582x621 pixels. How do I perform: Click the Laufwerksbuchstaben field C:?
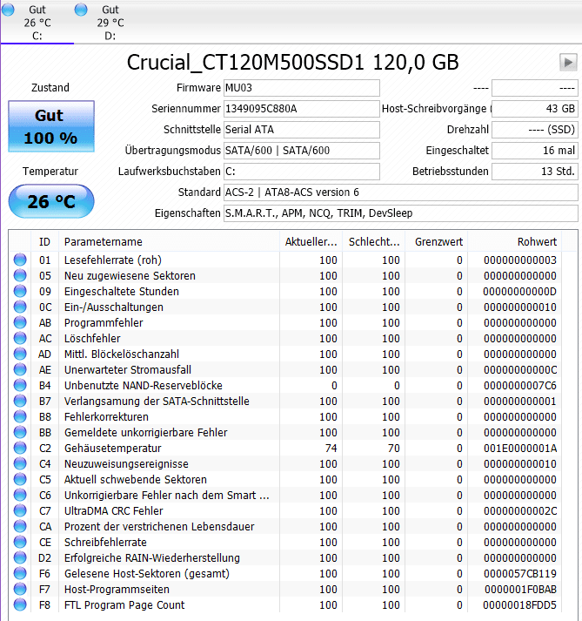[x=302, y=172]
